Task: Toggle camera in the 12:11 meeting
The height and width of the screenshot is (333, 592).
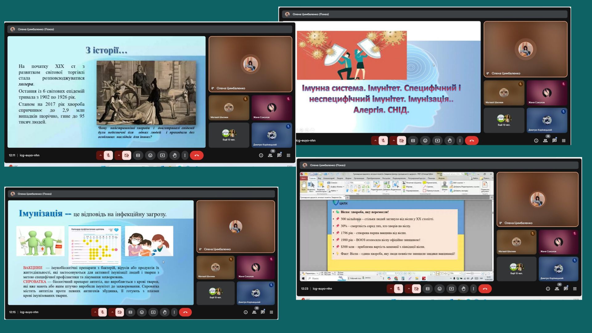Action: pos(127,155)
